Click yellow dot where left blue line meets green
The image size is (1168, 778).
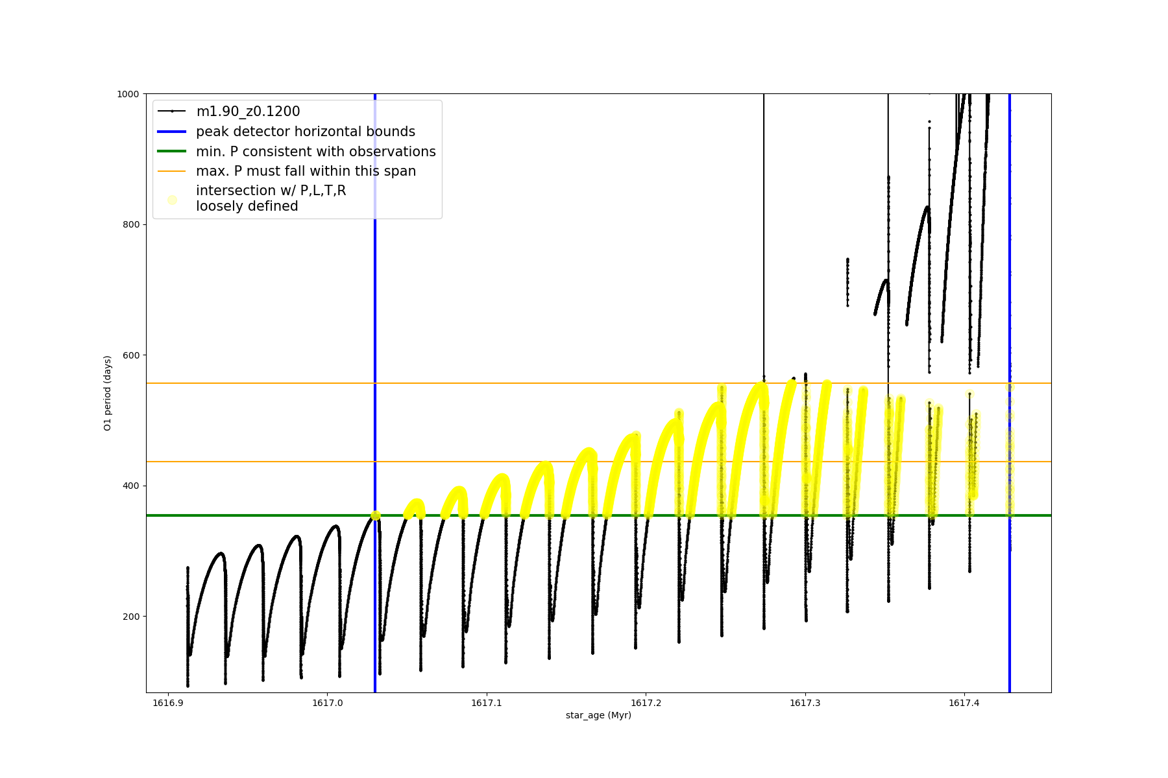(x=375, y=515)
